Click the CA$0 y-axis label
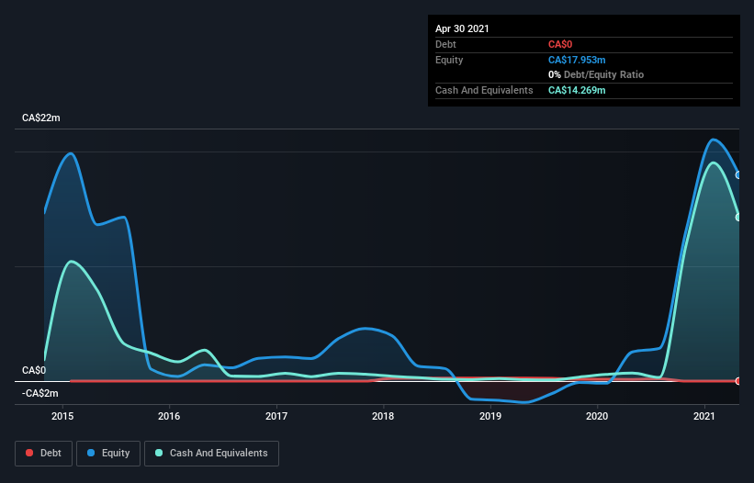Image resolution: width=754 pixels, height=483 pixels. pyautogui.click(x=34, y=370)
